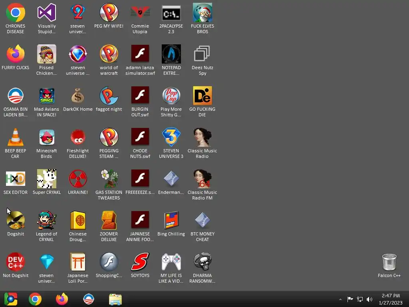Launch the GAS STATION TWEAKERS icon
Viewport: 409px width, 307px height.
pyautogui.click(x=109, y=184)
